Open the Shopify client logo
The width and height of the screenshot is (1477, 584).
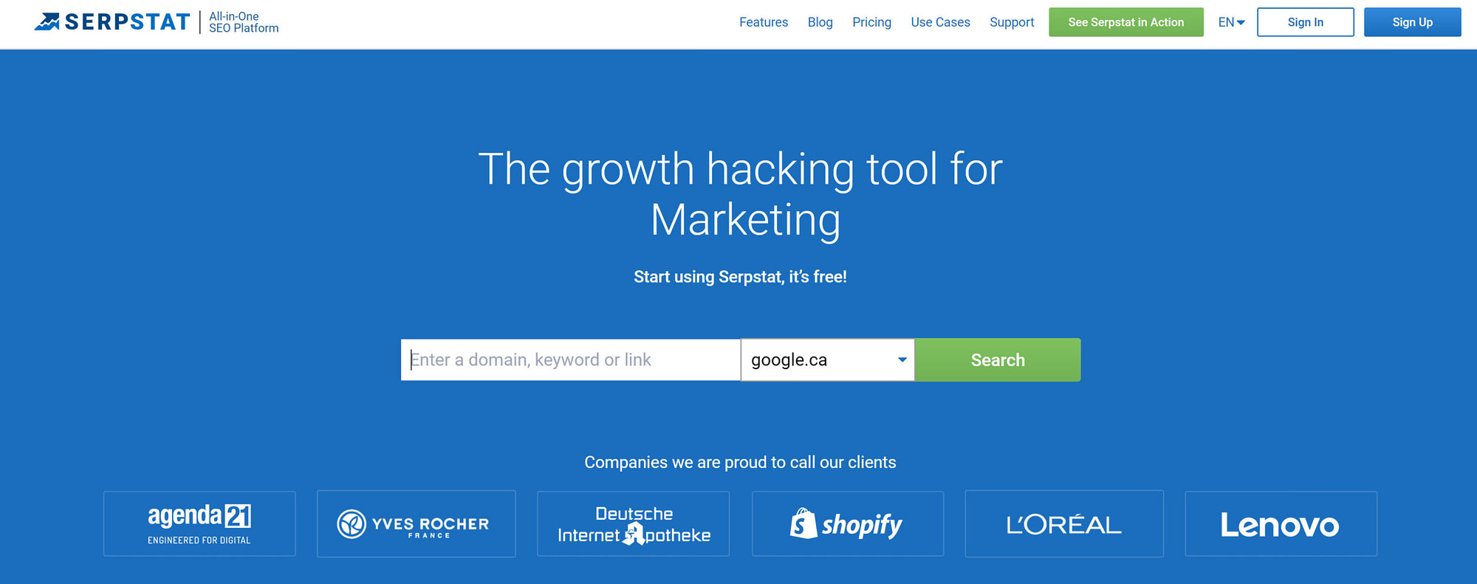848,523
